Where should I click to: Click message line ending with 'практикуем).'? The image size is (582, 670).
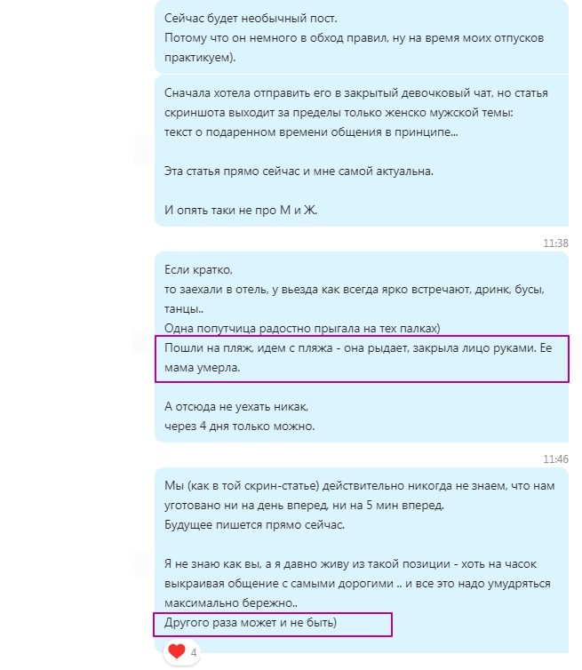pos(200,57)
